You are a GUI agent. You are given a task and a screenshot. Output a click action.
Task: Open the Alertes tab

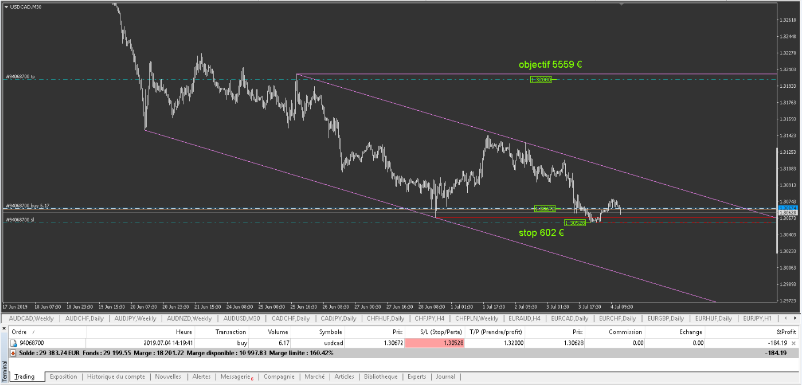click(201, 377)
